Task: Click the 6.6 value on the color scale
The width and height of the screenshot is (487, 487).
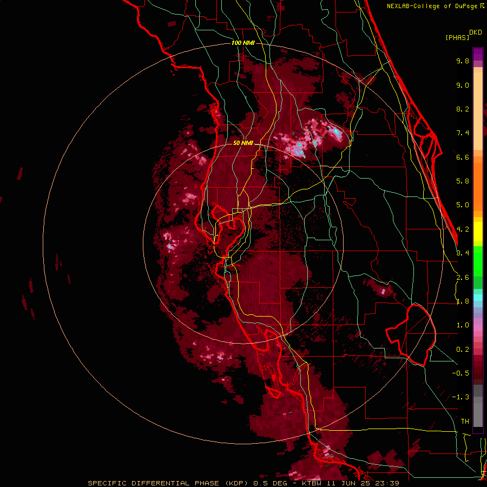Action: coord(463,157)
